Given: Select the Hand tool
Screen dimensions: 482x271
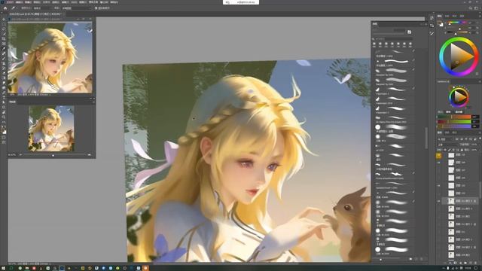Looking at the screenshot, I should pyautogui.click(x=4, y=112).
